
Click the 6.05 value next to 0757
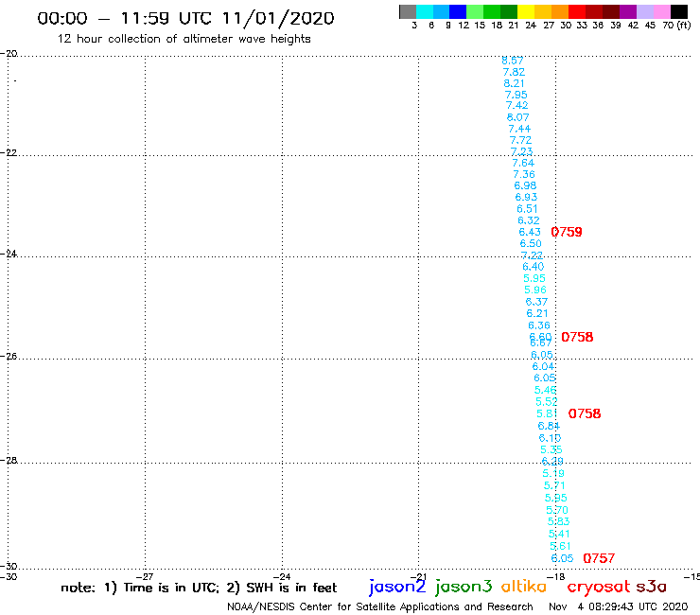563,558
